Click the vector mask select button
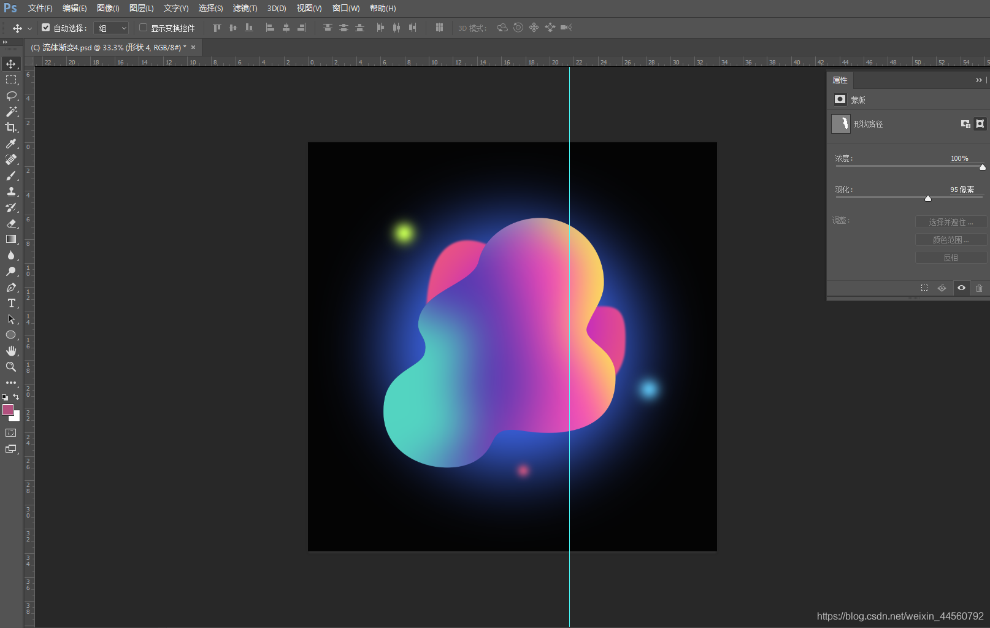The height and width of the screenshot is (628, 990). (980, 124)
